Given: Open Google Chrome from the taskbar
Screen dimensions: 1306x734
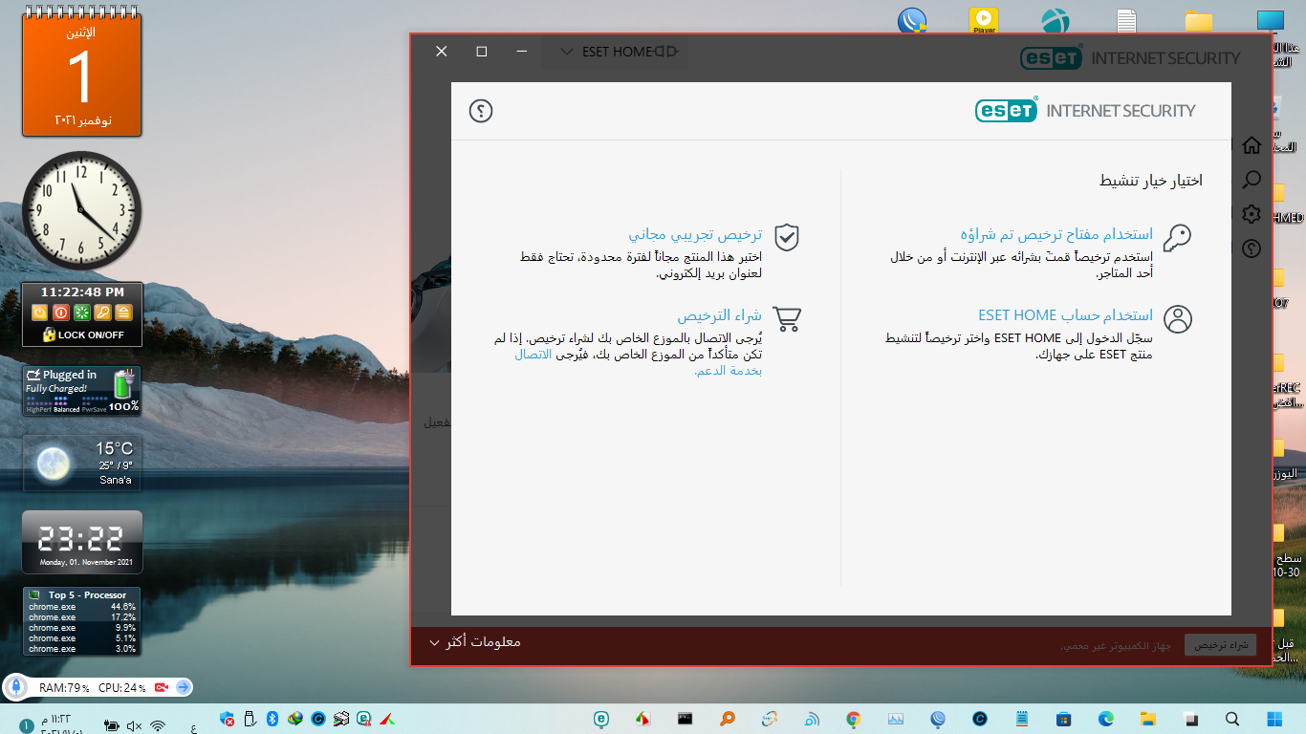Looking at the screenshot, I should (x=854, y=719).
